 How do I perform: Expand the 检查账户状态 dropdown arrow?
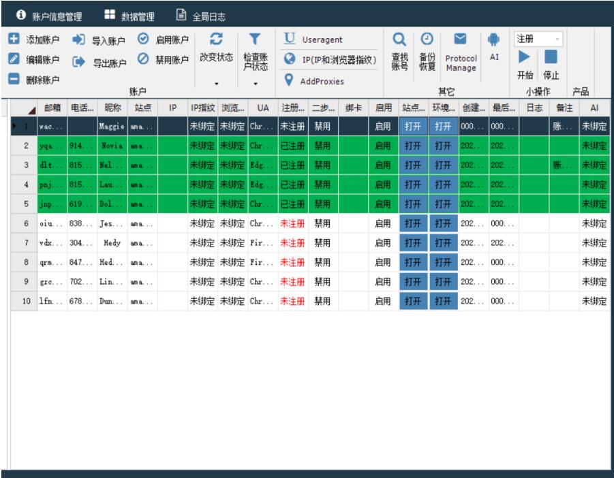tap(256, 84)
